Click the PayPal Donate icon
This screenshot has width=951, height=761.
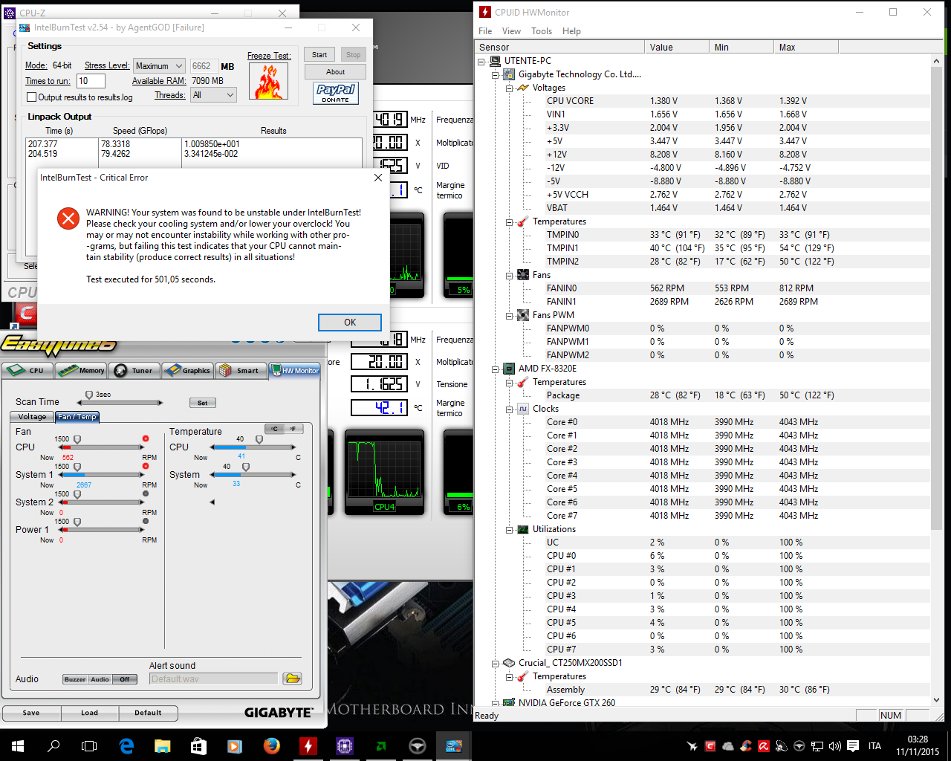(x=336, y=93)
